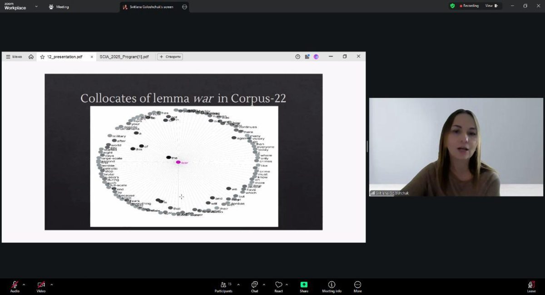The width and height of the screenshot is (545, 295).
Task: Unmute the Audio microphone
Action: [x=15, y=286]
